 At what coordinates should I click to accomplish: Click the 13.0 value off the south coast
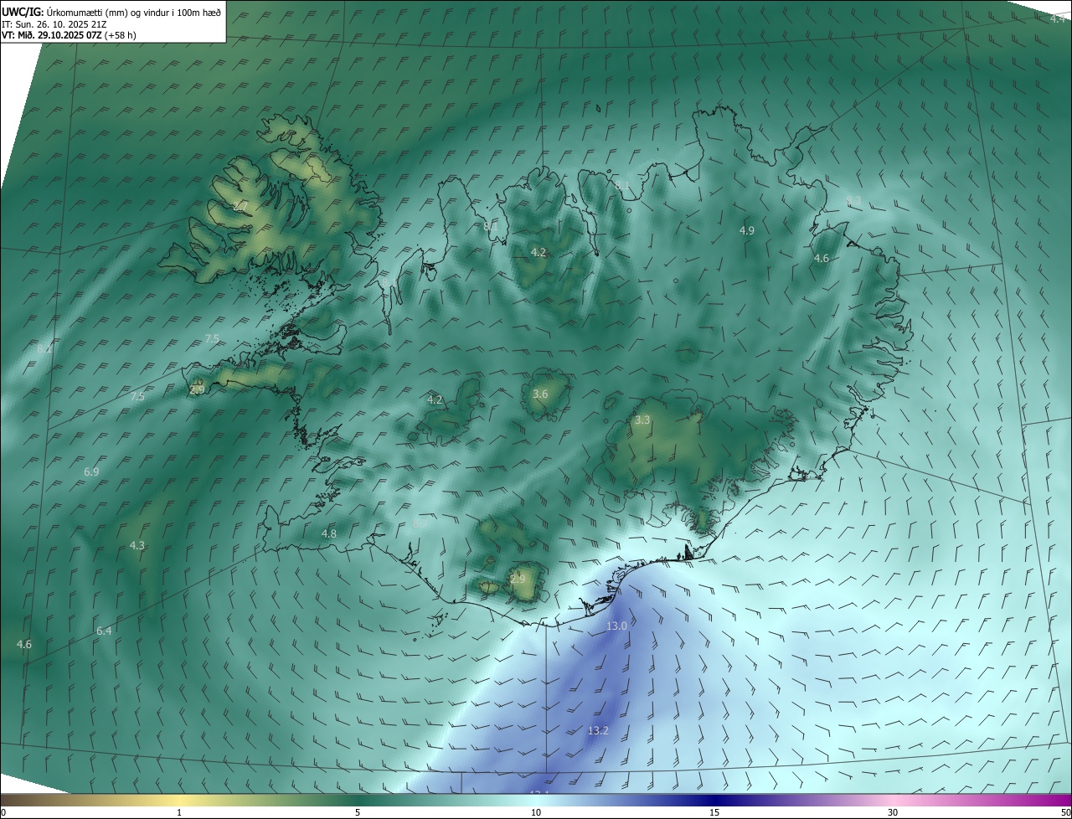[616, 626]
